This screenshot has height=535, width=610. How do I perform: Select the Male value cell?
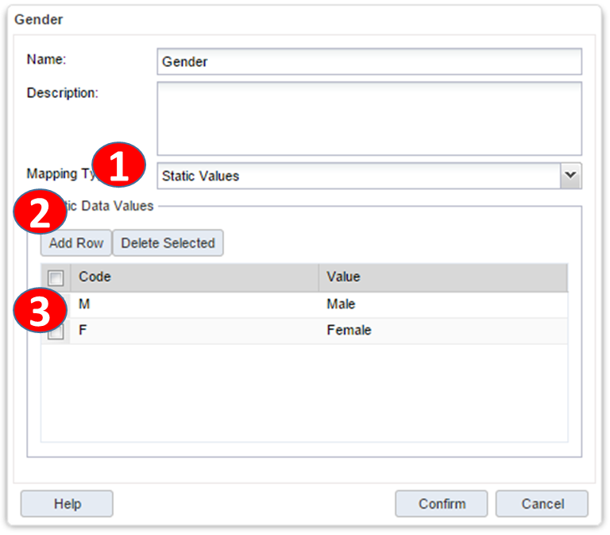(442, 304)
